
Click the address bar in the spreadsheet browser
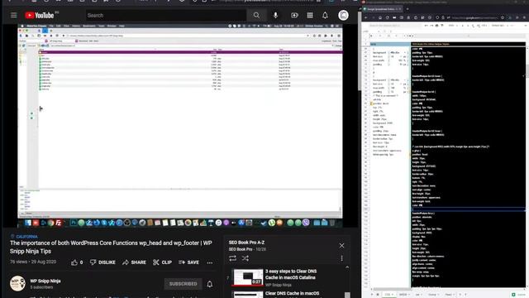click(474, 17)
